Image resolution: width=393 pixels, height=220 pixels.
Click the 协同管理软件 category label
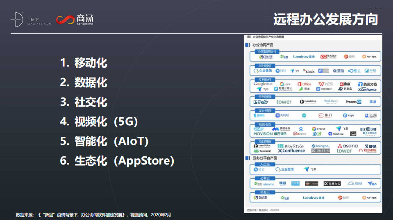[x=267, y=52]
